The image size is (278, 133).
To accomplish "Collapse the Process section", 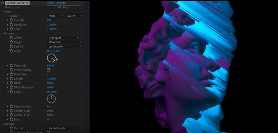I will pyautogui.click(x=3, y=33).
